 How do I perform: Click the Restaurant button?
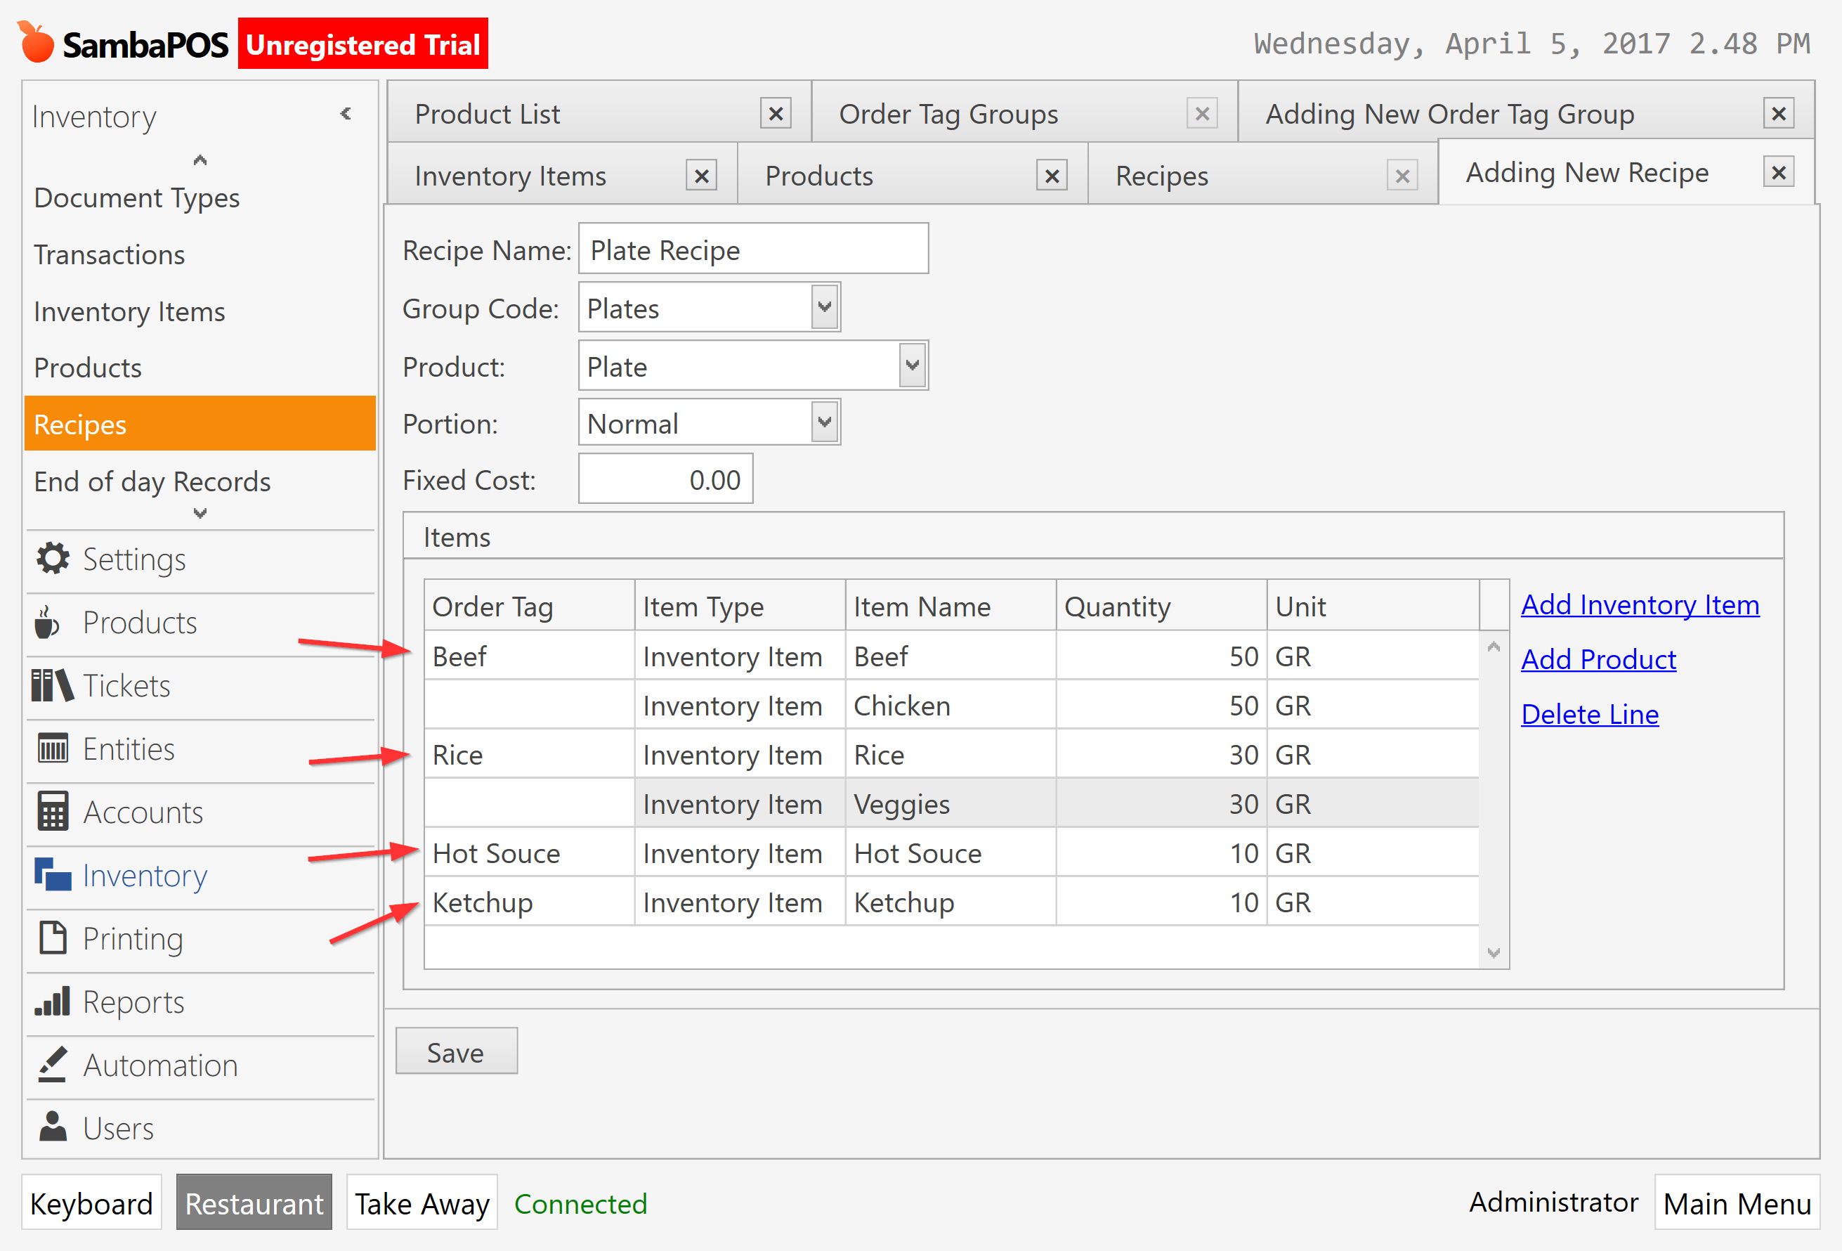(x=254, y=1203)
